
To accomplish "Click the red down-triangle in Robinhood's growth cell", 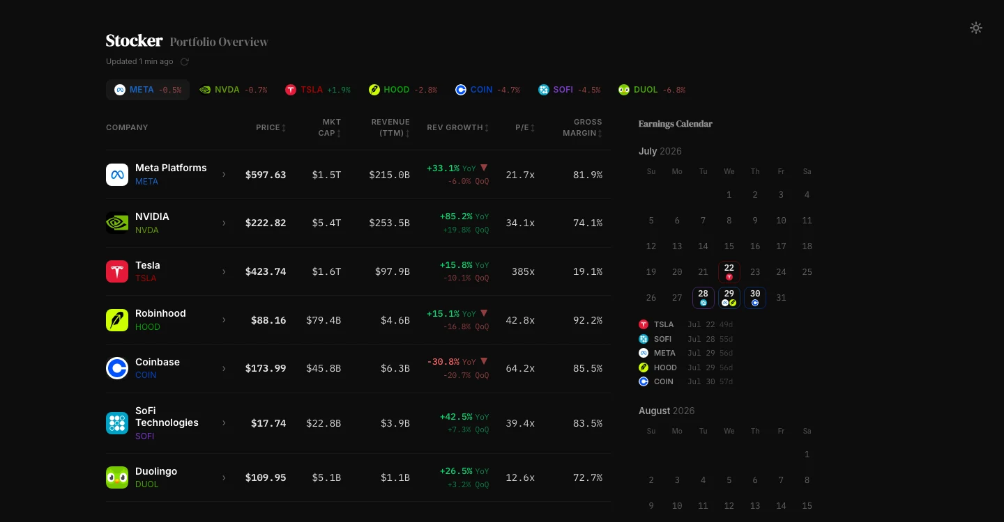I will tap(484, 313).
